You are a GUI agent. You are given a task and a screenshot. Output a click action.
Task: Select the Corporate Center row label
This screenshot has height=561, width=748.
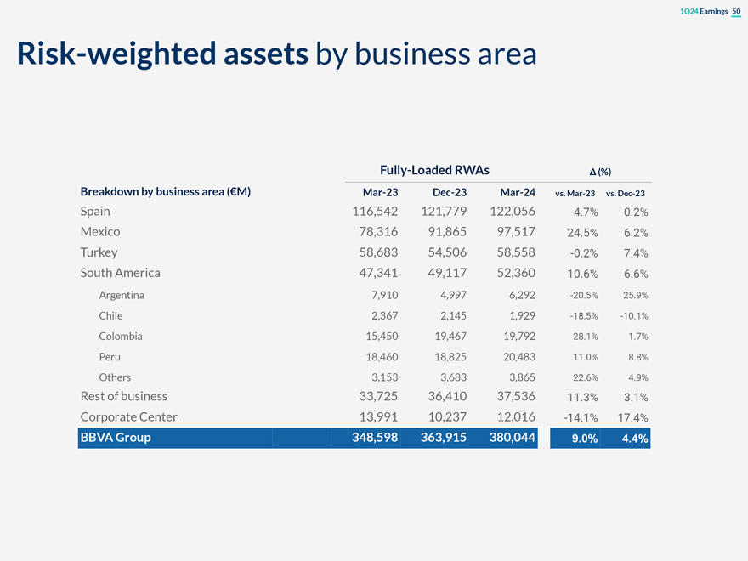129,417
